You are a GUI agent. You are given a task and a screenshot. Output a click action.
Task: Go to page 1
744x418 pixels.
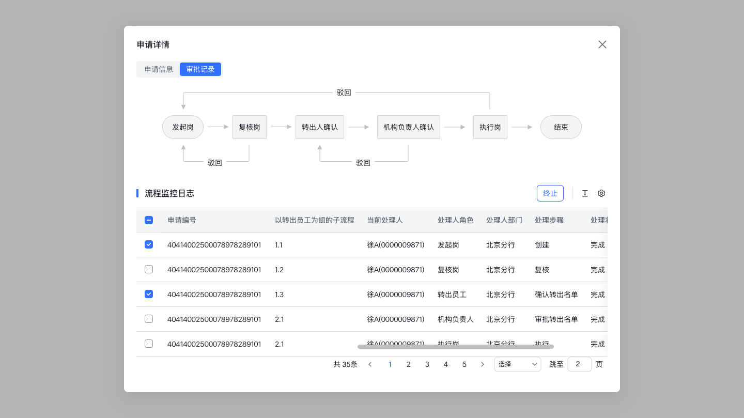pyautogui.click(x=390, y=364)
